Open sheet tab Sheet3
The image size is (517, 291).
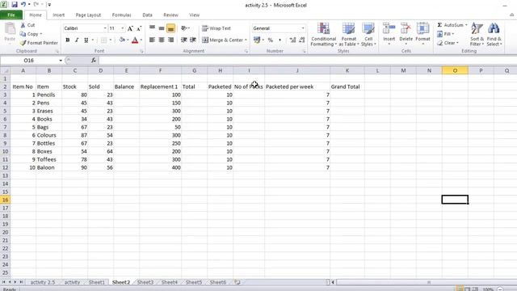tap(145, 282)
